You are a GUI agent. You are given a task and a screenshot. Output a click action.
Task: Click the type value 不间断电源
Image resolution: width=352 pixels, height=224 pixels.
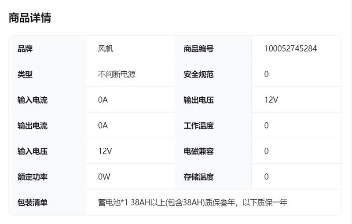tap(117, 74)
